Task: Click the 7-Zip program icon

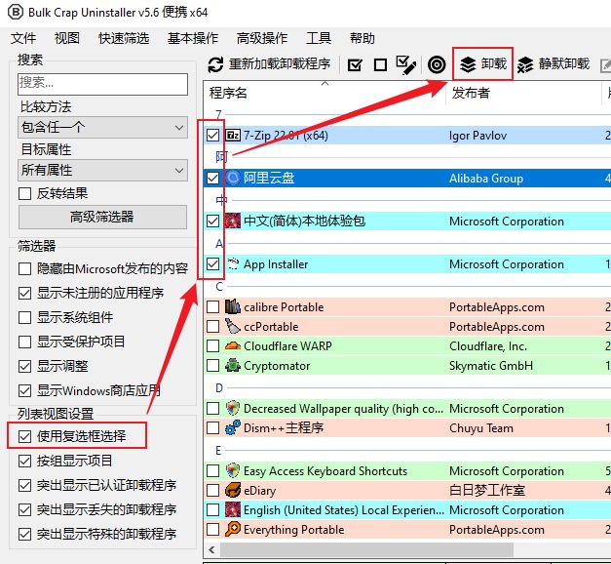Action: [233, 135]
